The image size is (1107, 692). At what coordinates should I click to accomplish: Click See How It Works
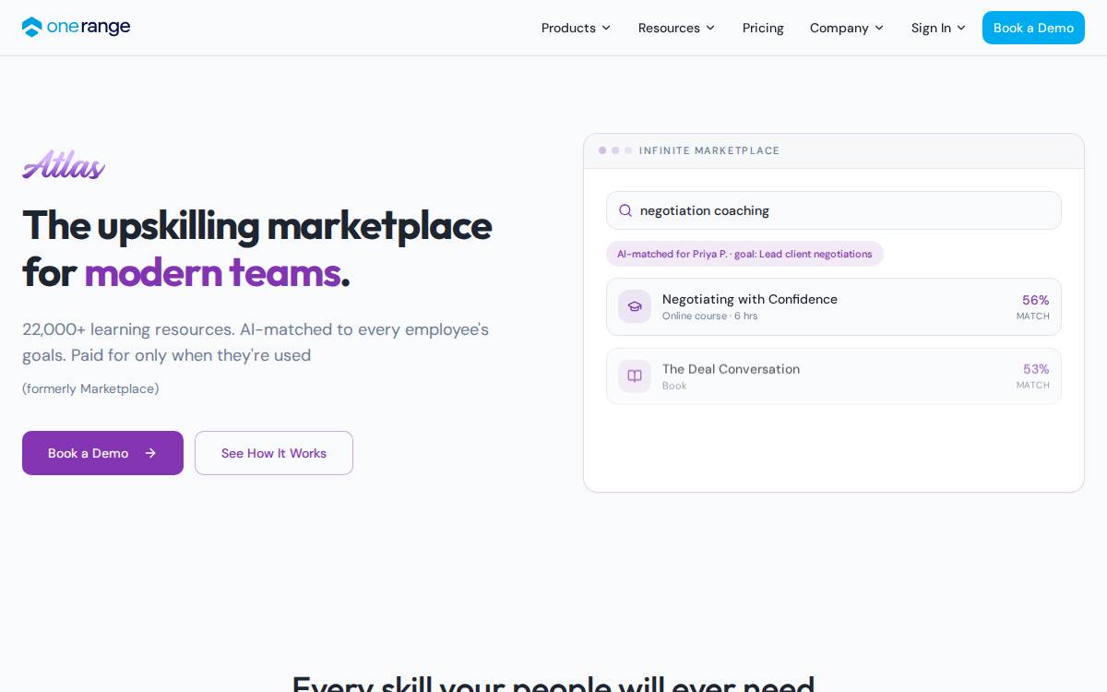(x=274, y=453)
